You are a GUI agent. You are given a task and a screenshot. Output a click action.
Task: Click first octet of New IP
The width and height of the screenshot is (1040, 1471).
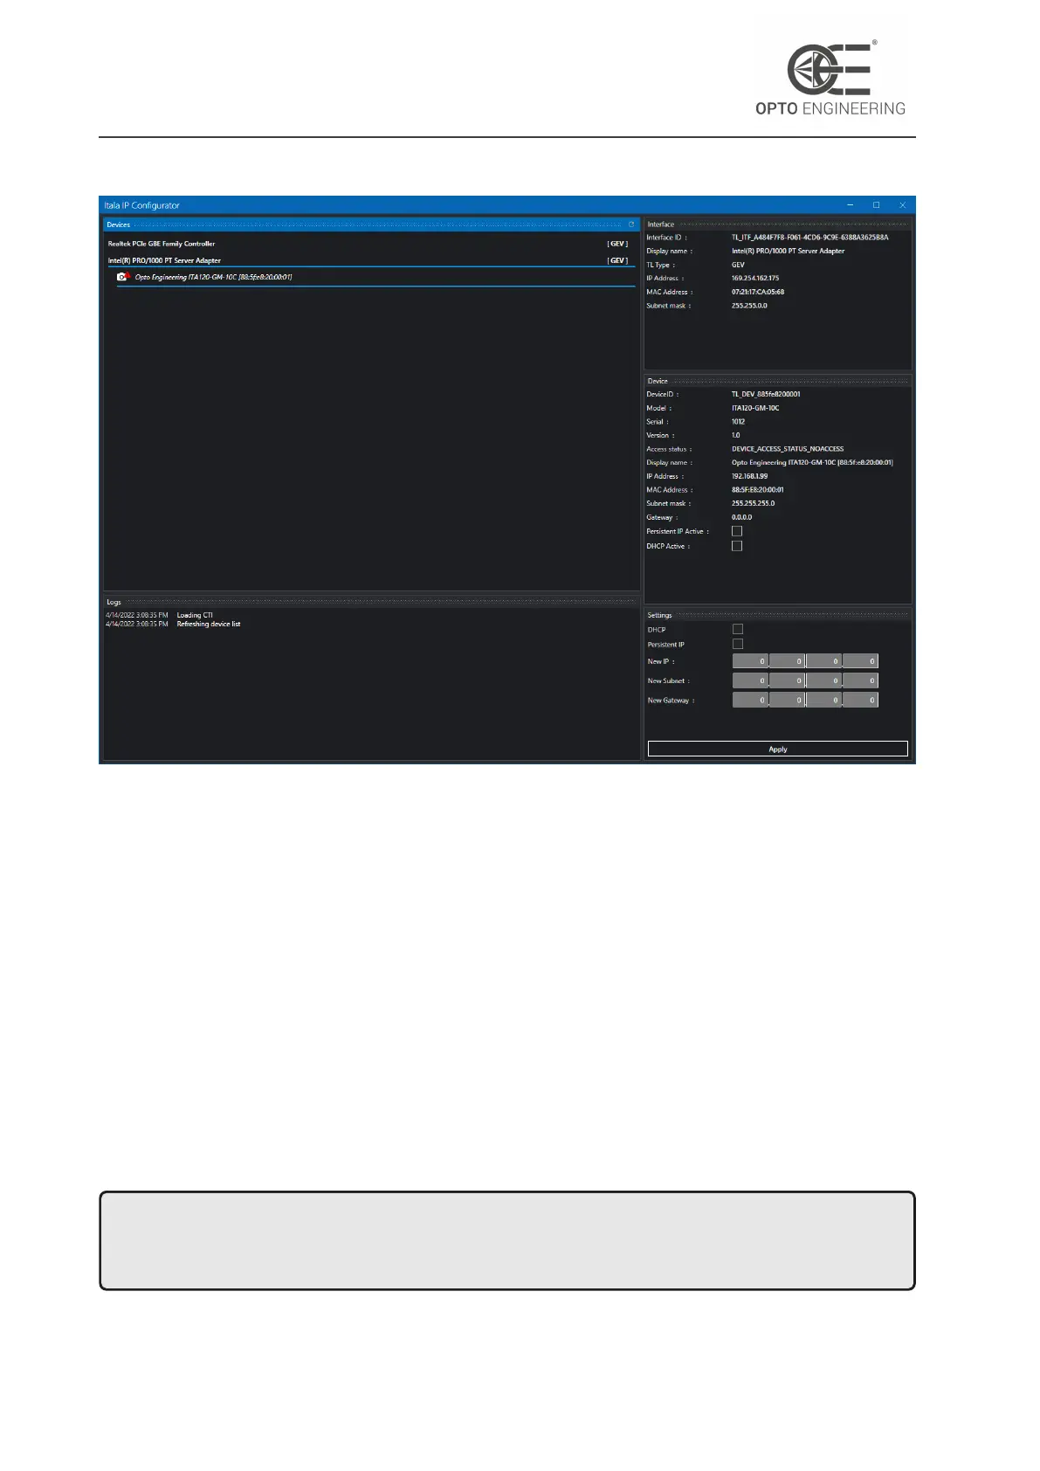click(x=750, y=661)
